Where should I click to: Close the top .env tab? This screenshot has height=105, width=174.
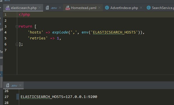point(60,8)
